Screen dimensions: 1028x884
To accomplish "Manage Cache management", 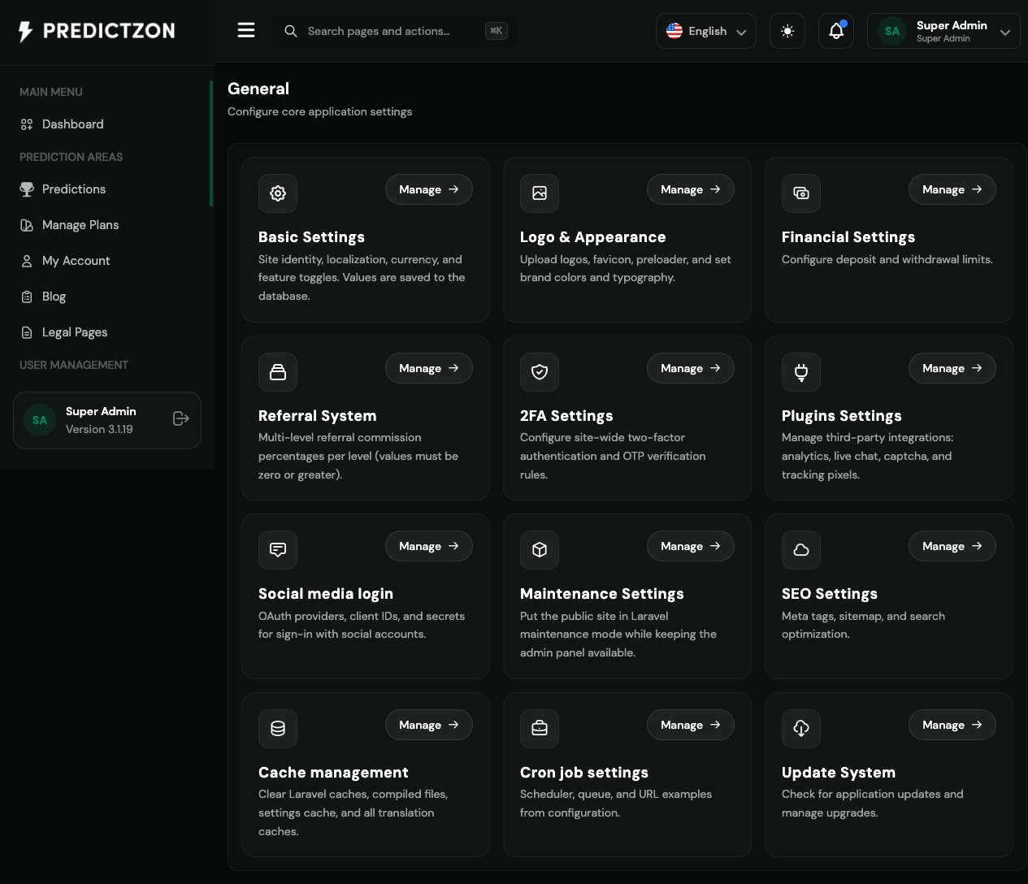I will [429, 725].
